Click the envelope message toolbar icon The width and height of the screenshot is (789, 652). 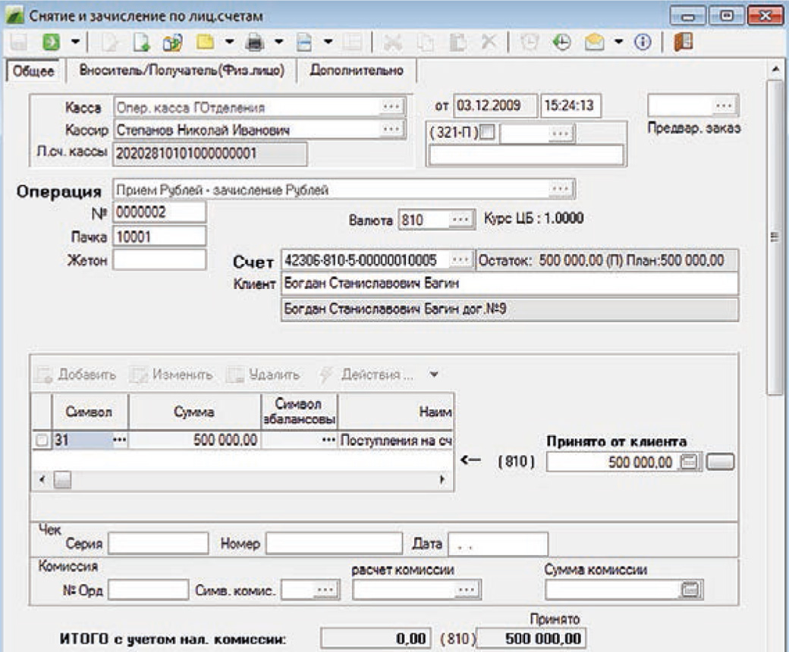click(x=593, y=44)
